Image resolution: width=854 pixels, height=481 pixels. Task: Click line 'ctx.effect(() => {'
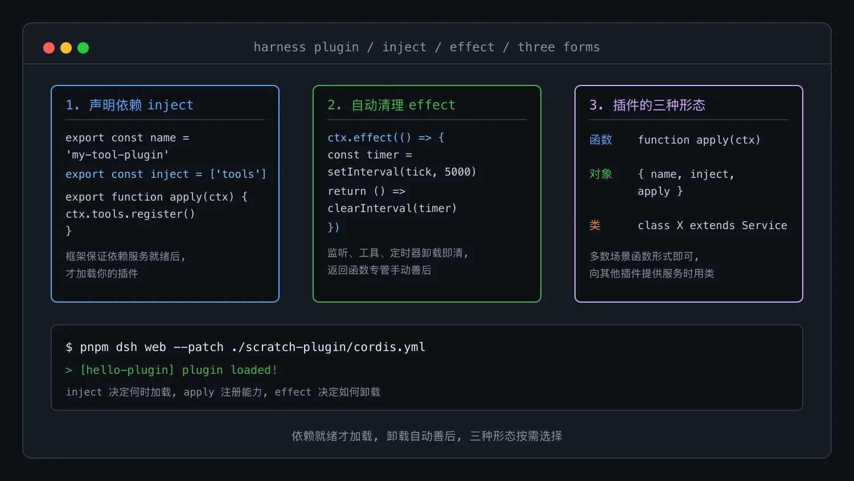point(386,138)
